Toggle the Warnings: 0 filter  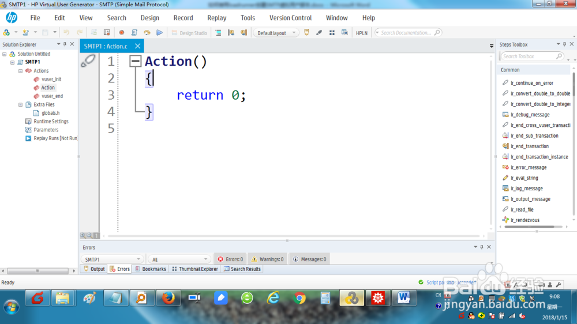tap(268, 259)
